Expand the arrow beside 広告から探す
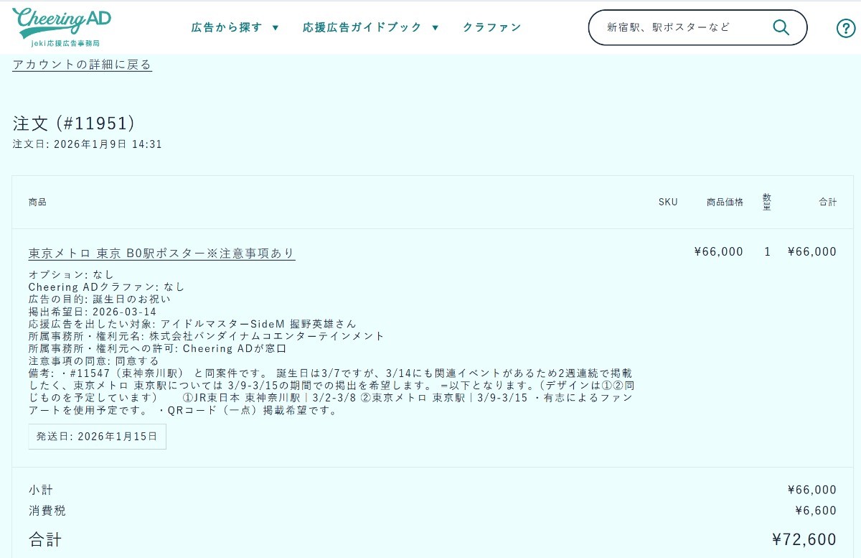 click(x=276, y=28)
